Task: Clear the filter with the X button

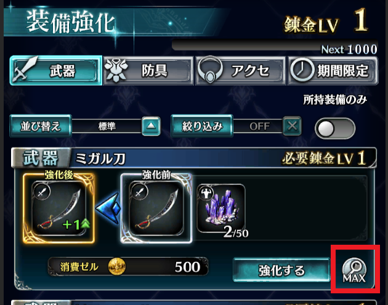Action: (293, 126)
